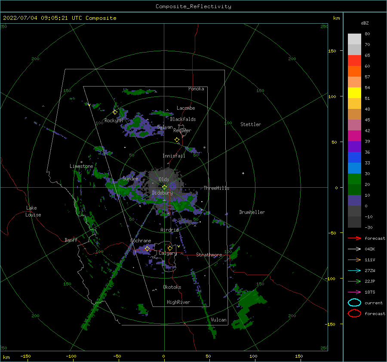Click the km unit label at top right
Viewport: 387px width, 362px height.
click(336, 18)
